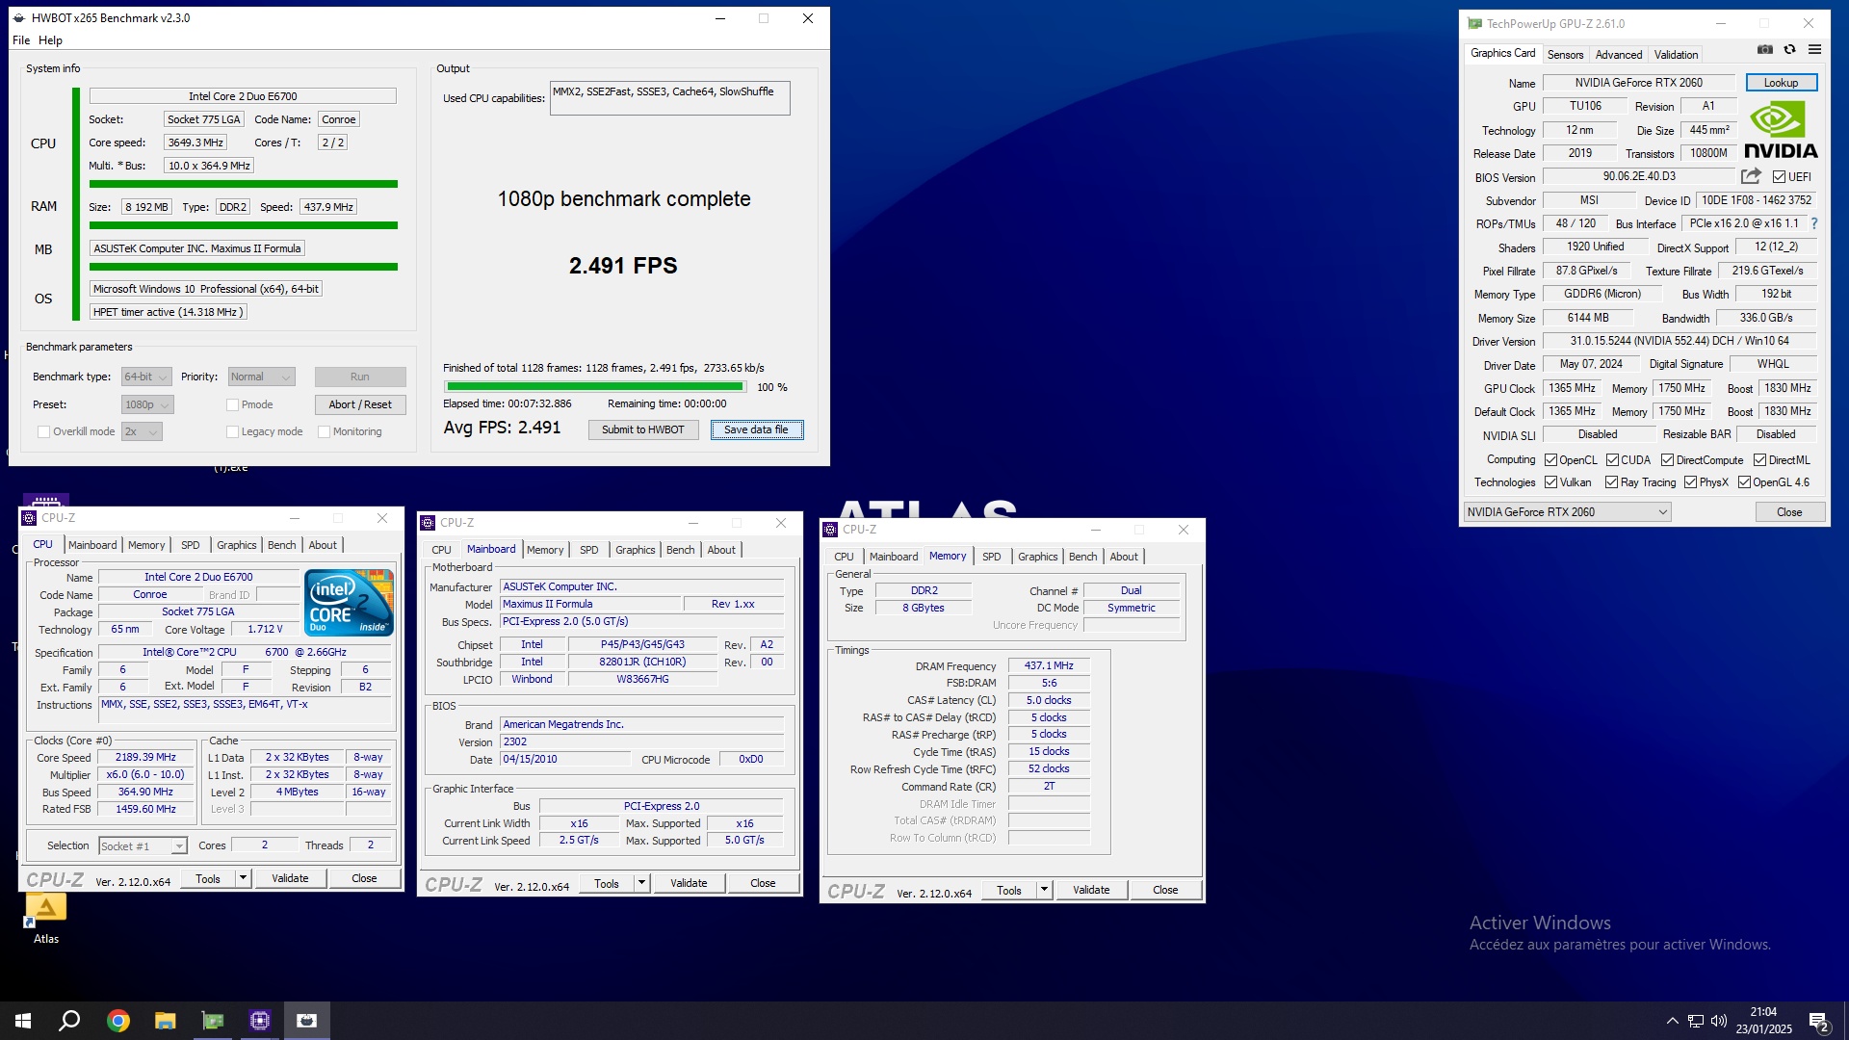Click the GPU-Z BIOS Version field
Image resolution: width=1849 pixels, height=1040 pixels.
click(1638, 177)
